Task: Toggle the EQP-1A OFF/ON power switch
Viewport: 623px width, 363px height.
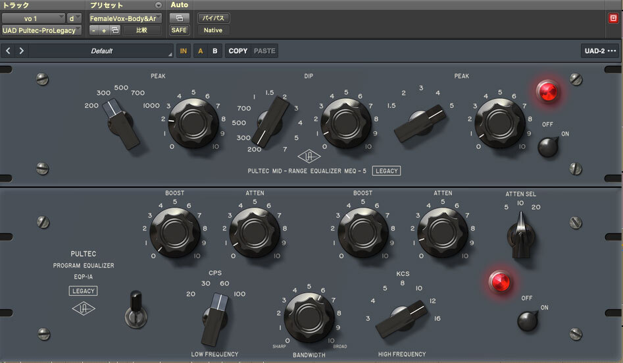Action: 528,320
